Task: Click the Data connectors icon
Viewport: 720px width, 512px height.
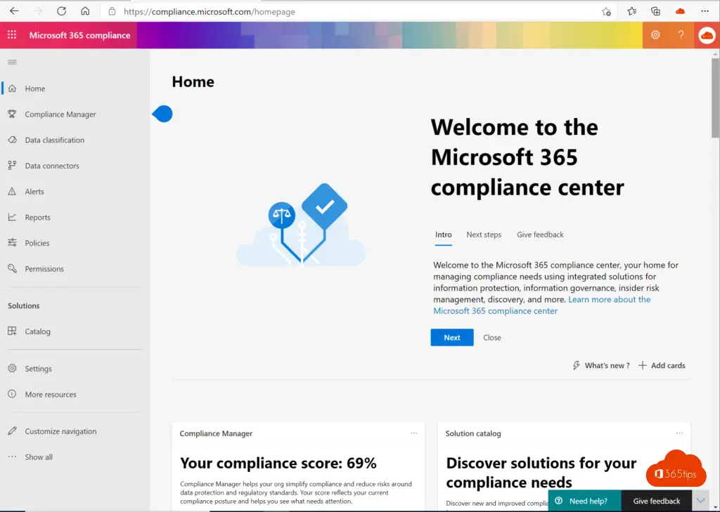Action: click(13, 165)
